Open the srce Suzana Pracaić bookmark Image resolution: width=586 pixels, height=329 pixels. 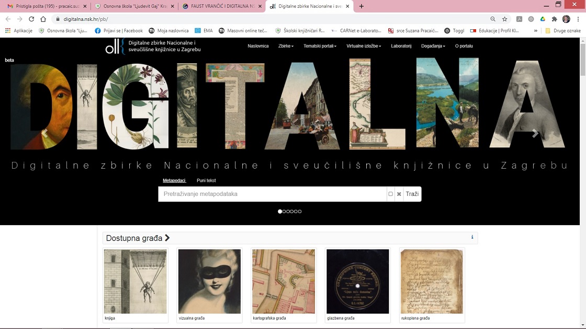(413, 31)
